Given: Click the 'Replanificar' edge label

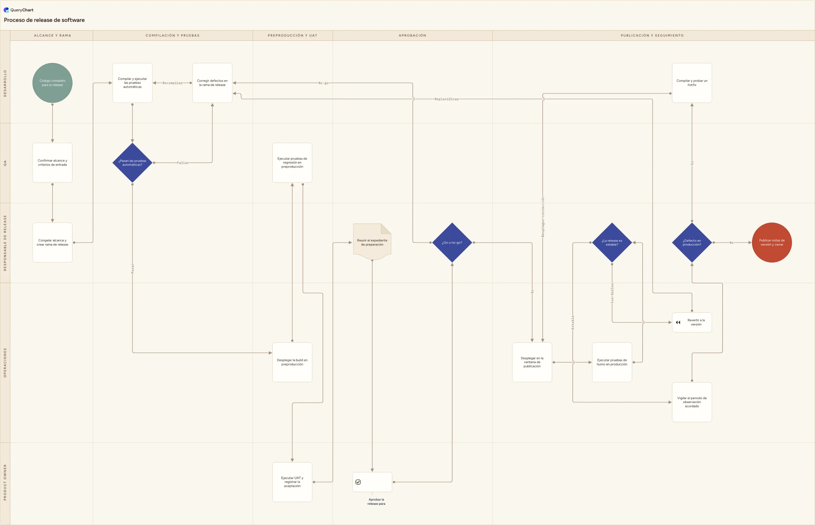Looking at the screenshot, I should pyautogui.click(x=446, y=99).
